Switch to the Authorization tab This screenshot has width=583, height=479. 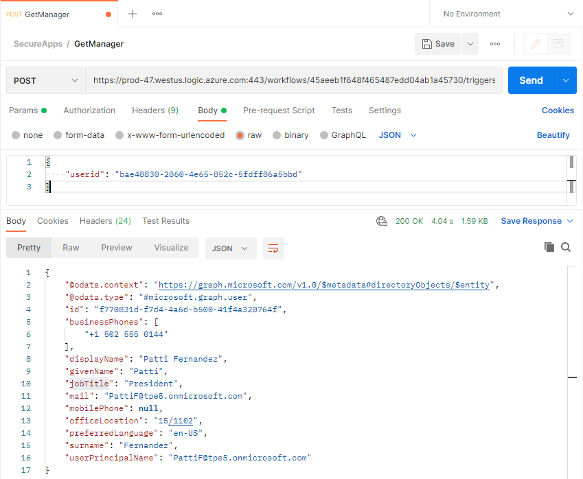[x=89, y=110]
